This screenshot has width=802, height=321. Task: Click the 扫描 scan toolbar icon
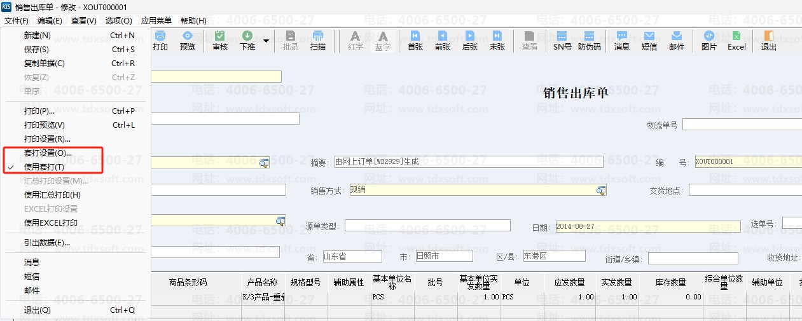tap(318, 41)
